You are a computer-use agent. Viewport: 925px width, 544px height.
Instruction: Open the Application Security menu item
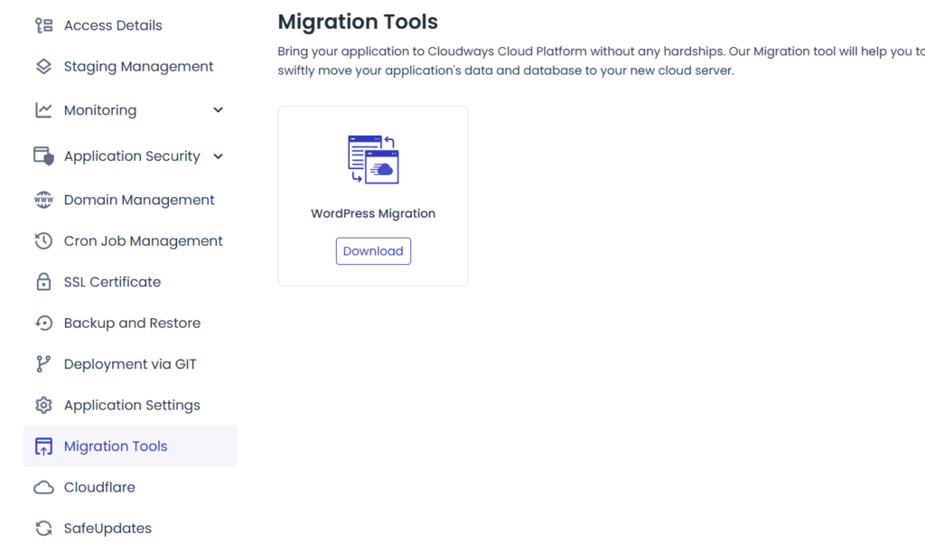pyautogui.click(x=132, y=156)
